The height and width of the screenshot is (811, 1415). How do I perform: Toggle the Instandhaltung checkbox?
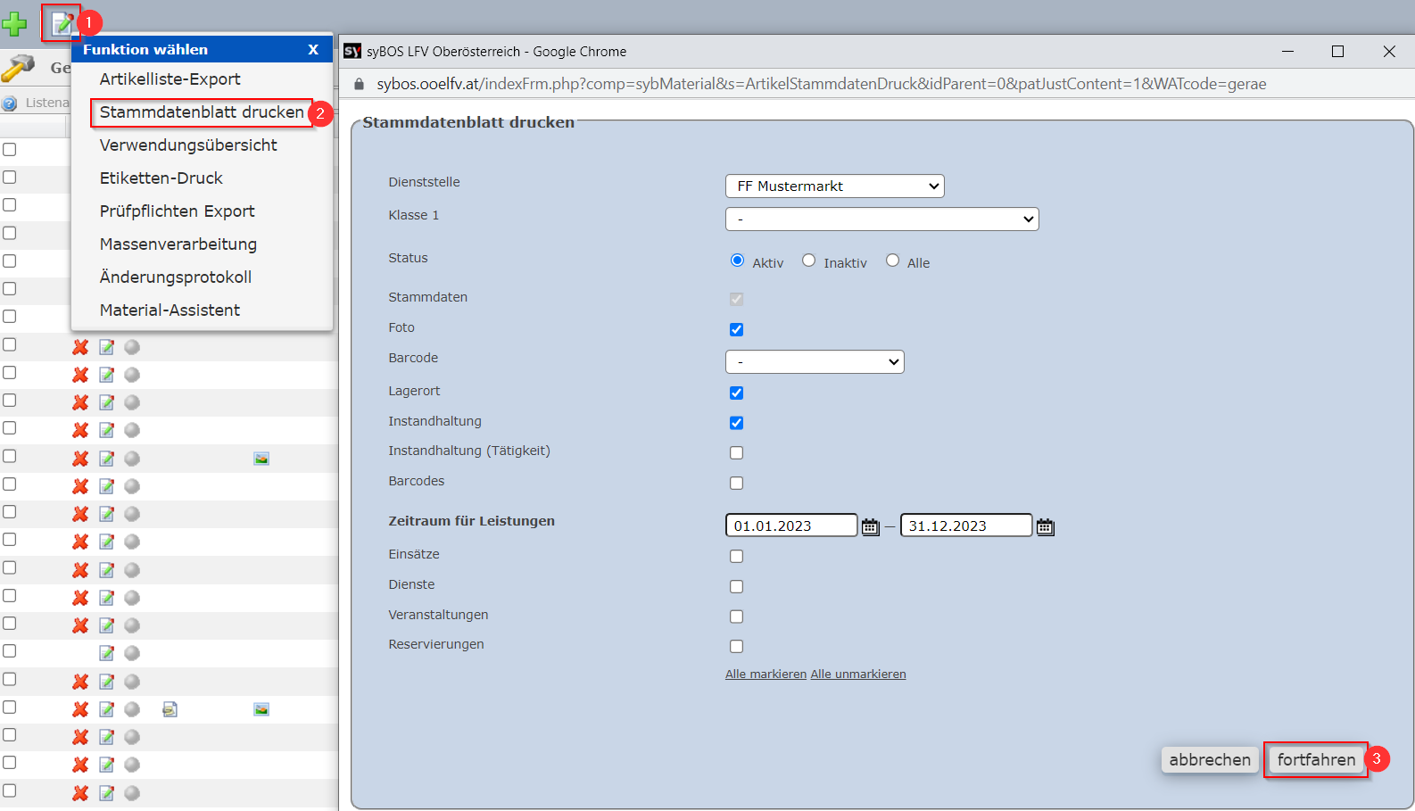(x=736, y=423)
